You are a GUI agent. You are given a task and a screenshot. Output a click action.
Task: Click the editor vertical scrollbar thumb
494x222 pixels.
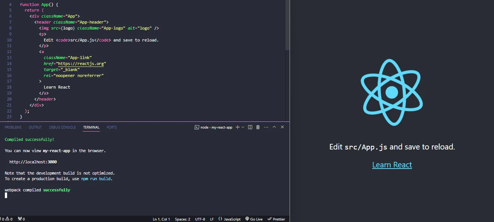[288, 25]
